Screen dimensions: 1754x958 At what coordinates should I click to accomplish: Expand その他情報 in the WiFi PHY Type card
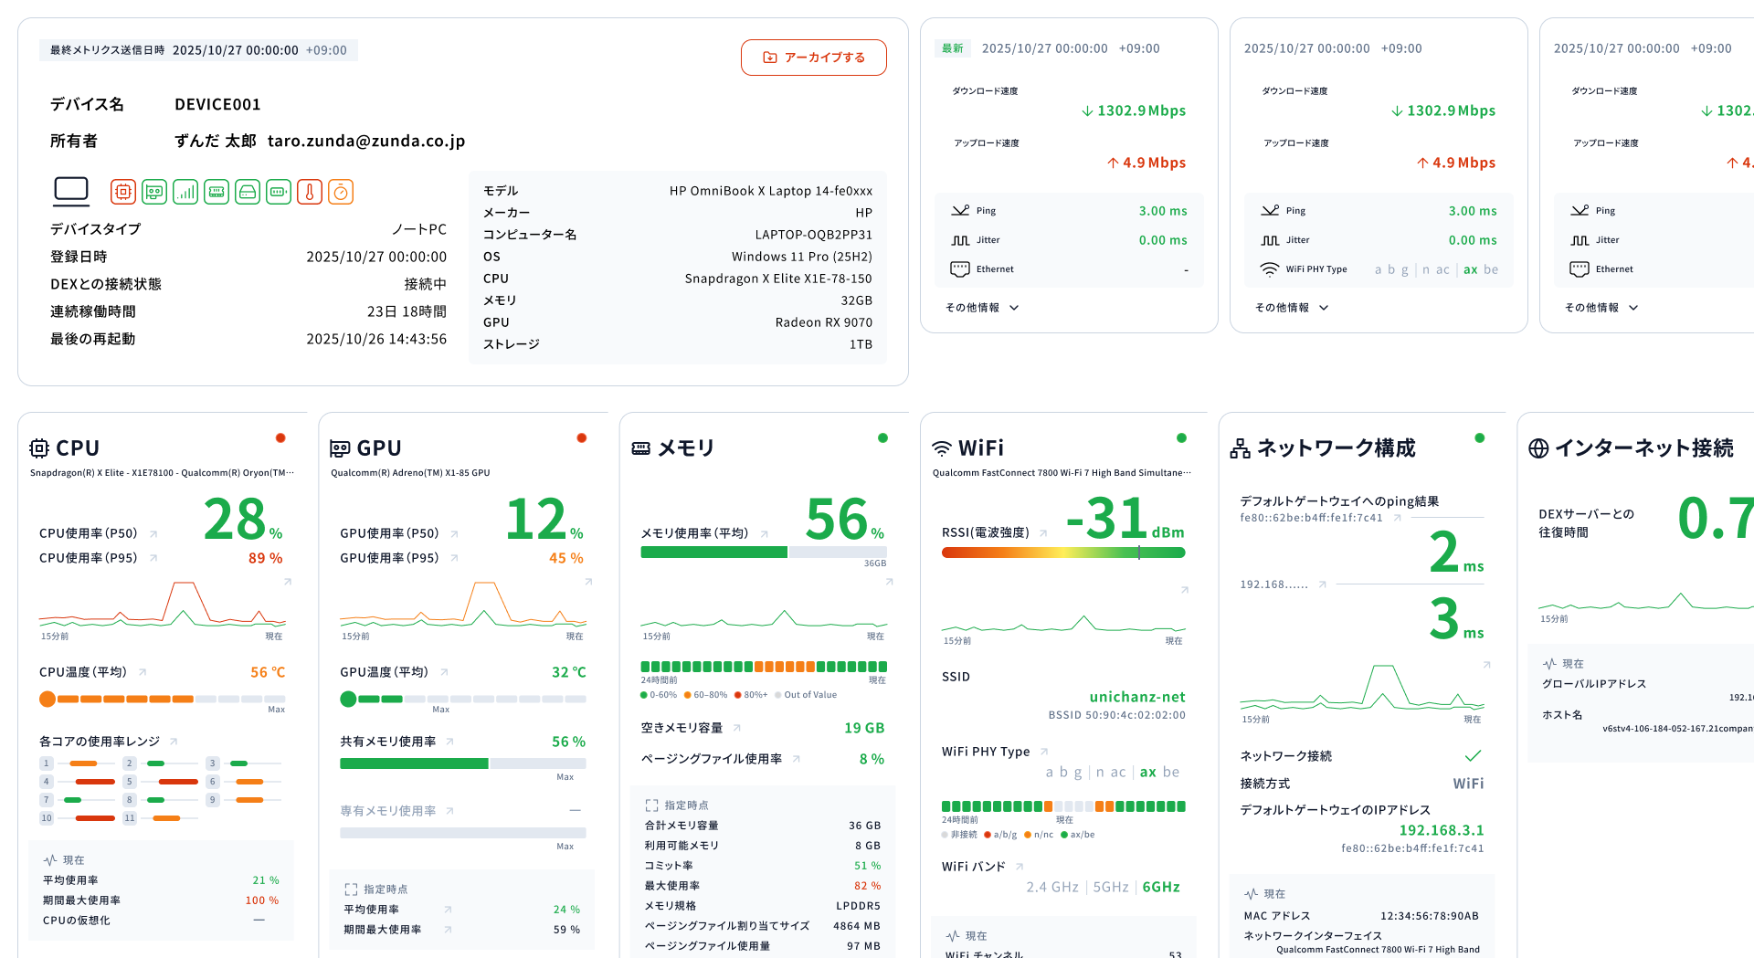pos(1292,308)
